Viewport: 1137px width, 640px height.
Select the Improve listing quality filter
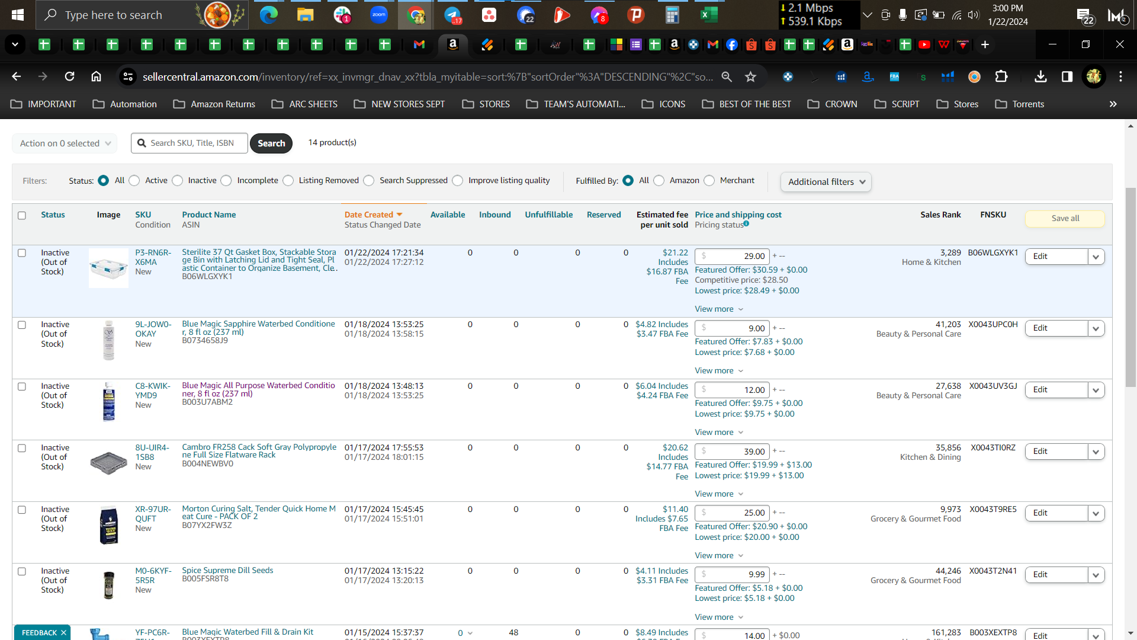coord(458,180)
